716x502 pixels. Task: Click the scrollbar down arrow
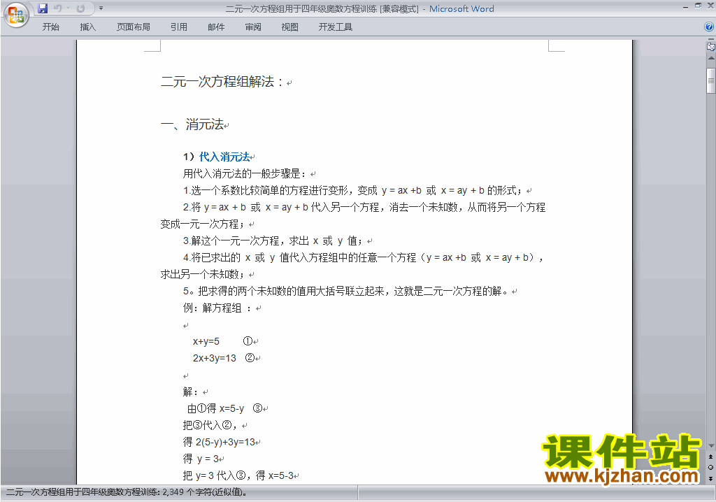[x=711, y=446]
